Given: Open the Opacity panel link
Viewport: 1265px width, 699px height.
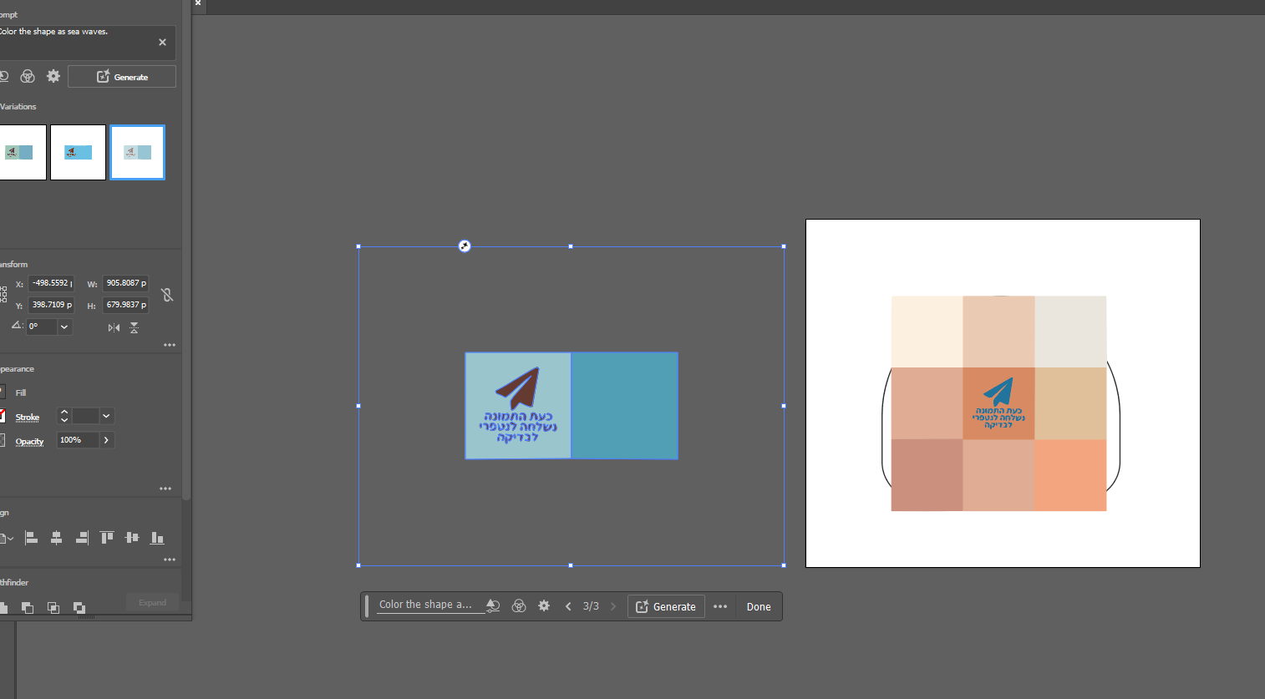Looking at the screenshot, I should 29,442.
